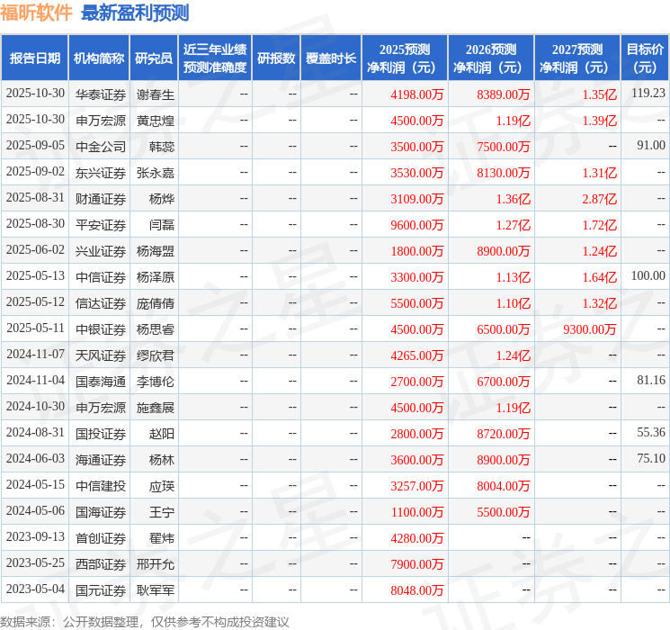Viewport: 670px width, 630px height.
Task: Sort by 报告日期 column header
Action: (34, 58)
